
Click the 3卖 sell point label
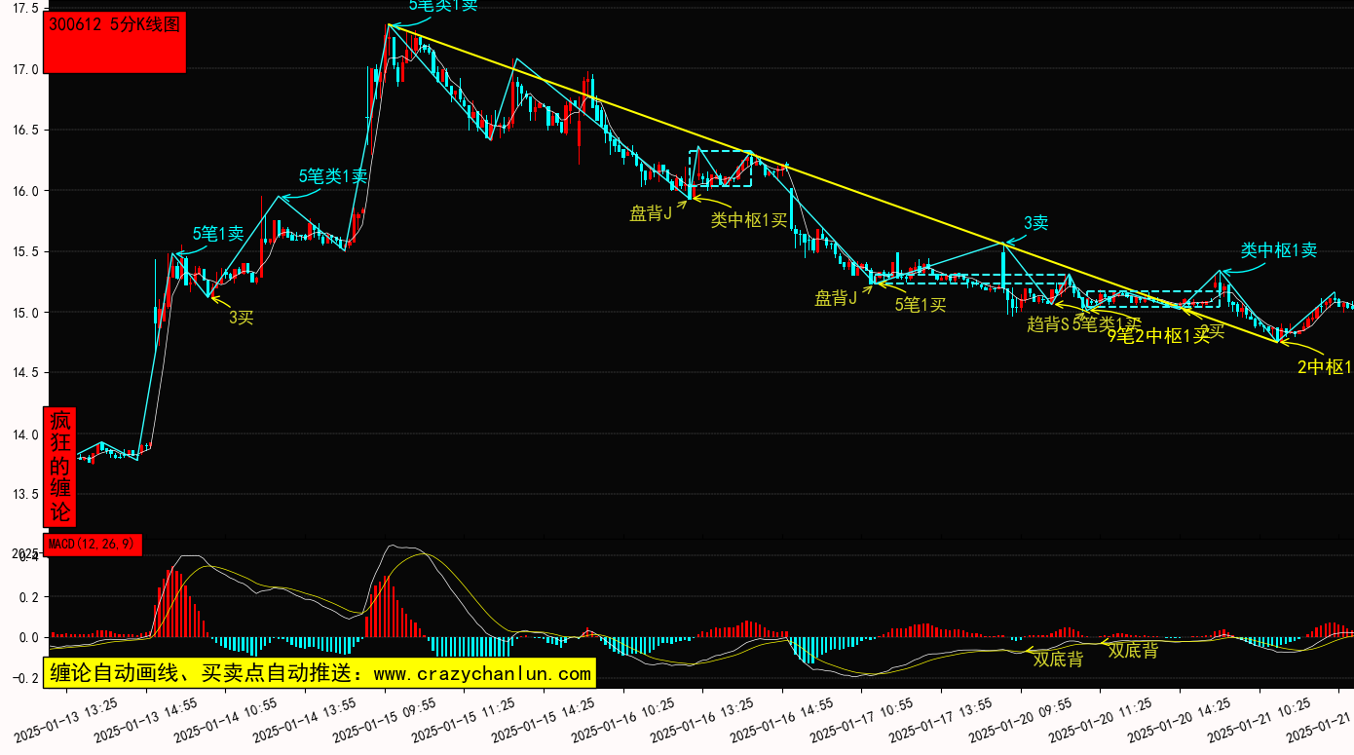pyautogui.click(x=1035, y=223)
